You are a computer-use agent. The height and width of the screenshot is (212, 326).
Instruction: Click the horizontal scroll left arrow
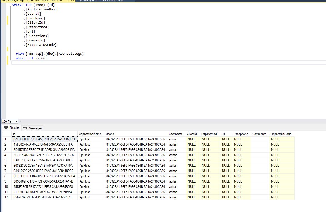click(20, 121)
